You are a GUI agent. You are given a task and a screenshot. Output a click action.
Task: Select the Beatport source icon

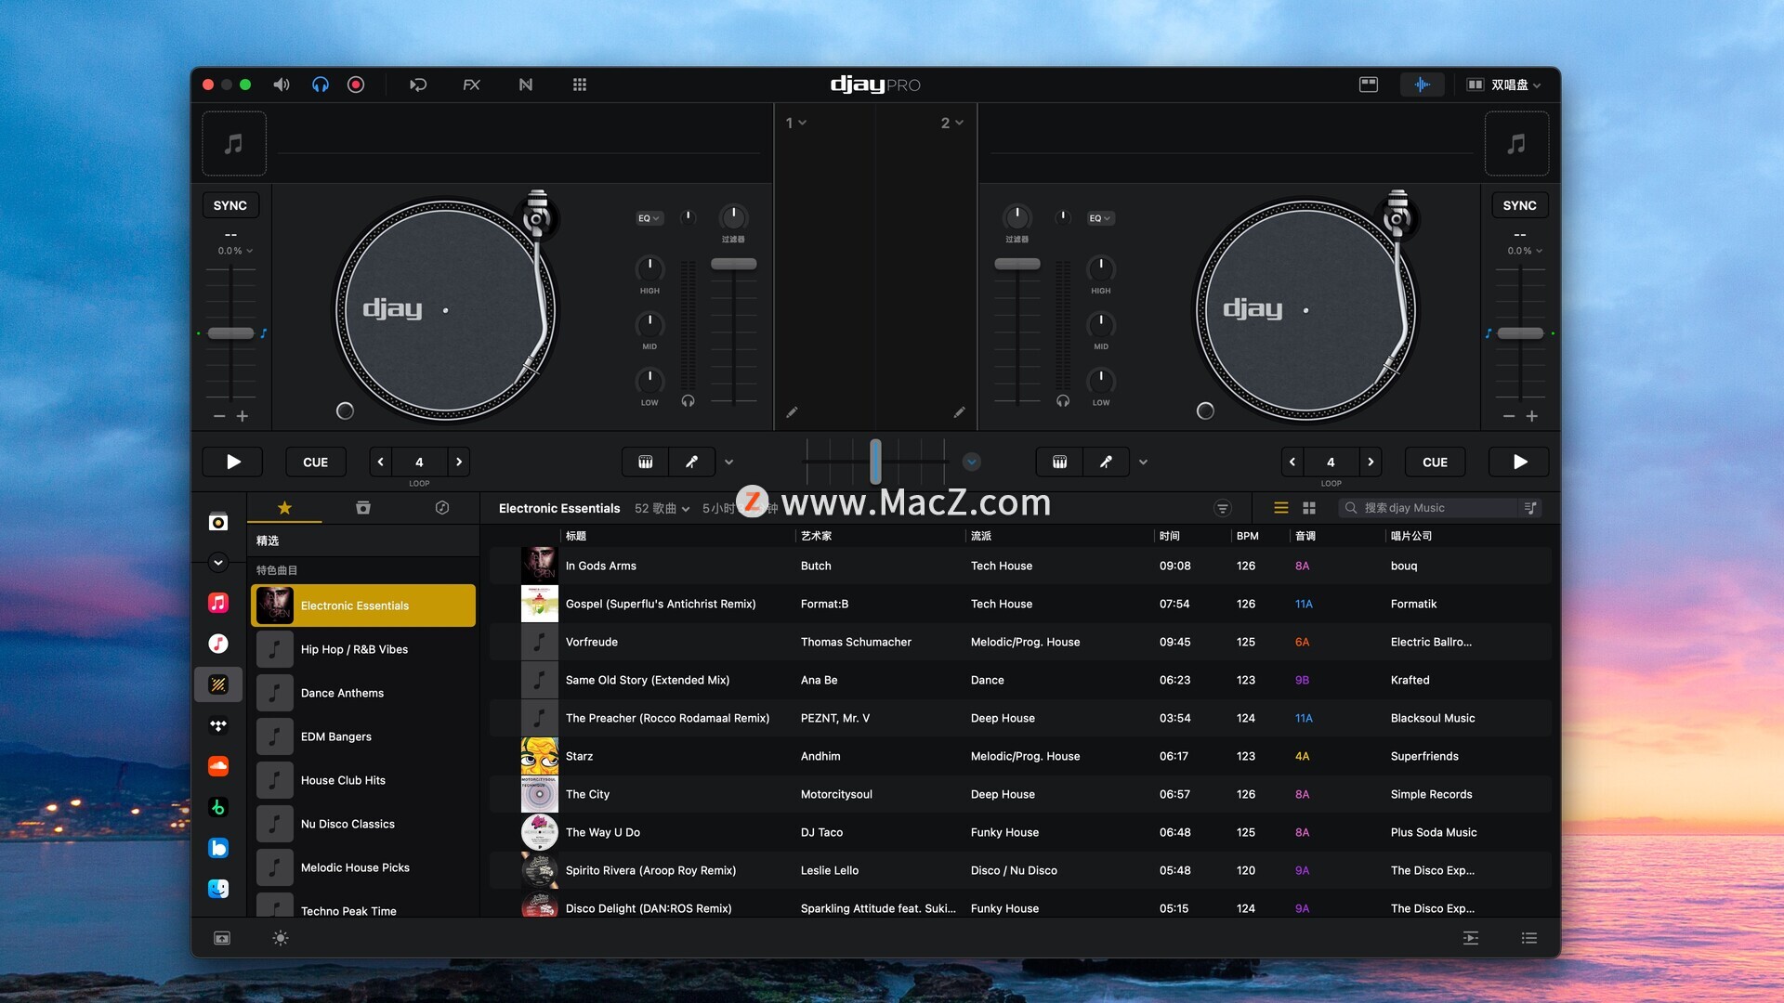tap(218, 807)
